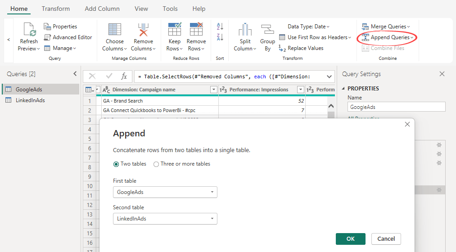Open the Add Column tab
456x252 pixels.
(102, 9)
